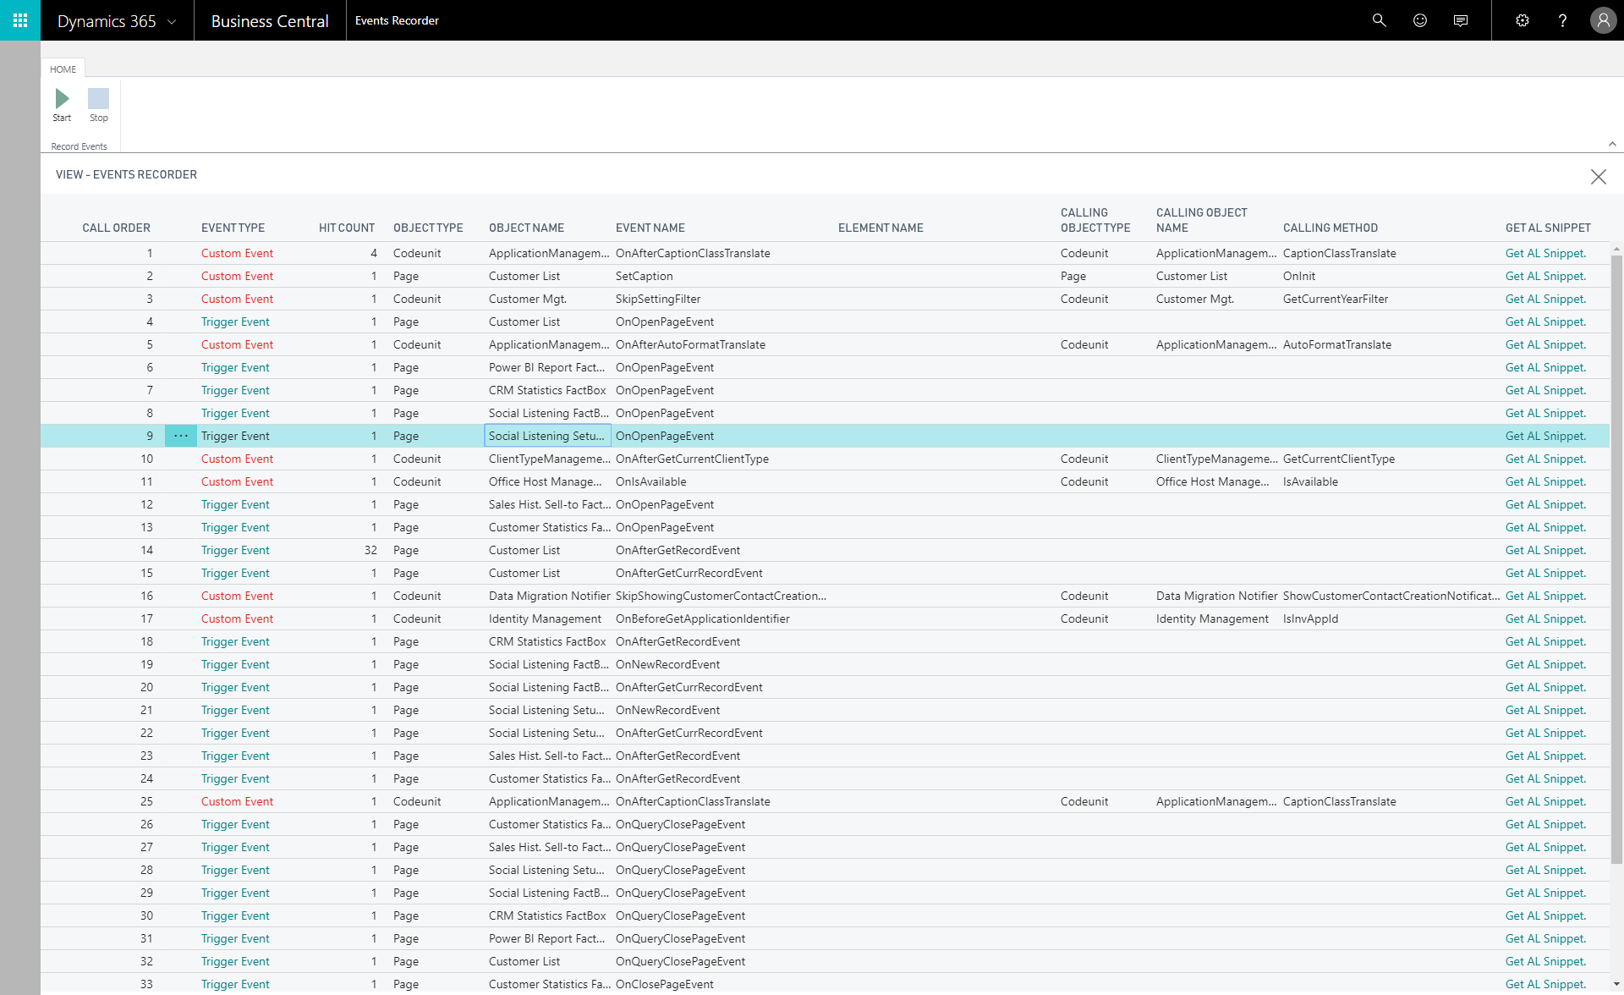The width and height of the screenshot is (1624, 995).
Task: Click the EVENT TYPE column header to sort
Action: click(232, 228)
